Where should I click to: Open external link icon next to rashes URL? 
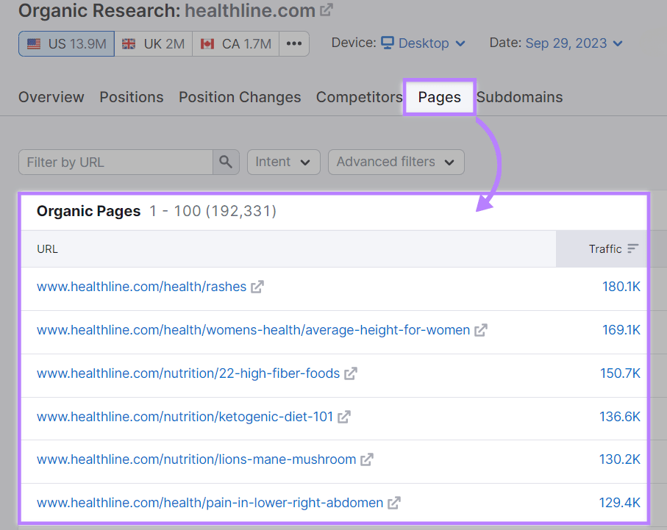[x=257, y=287]
